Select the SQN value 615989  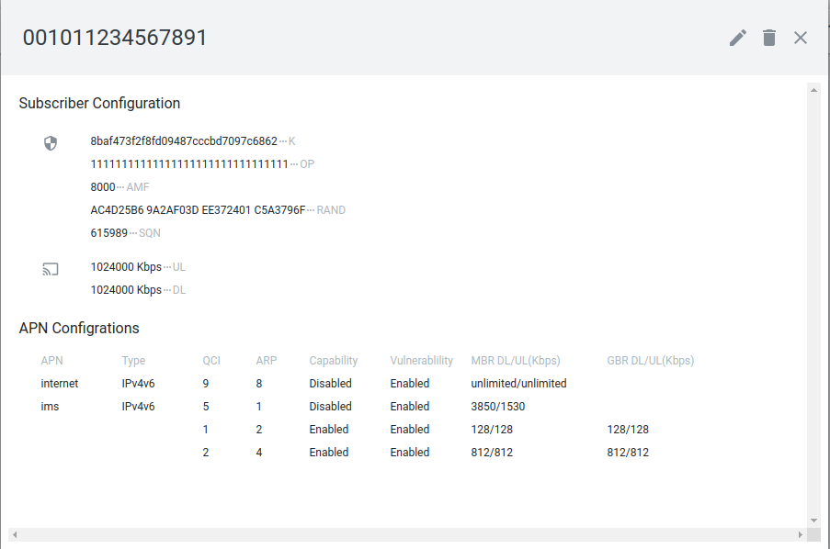coord(109,233)
